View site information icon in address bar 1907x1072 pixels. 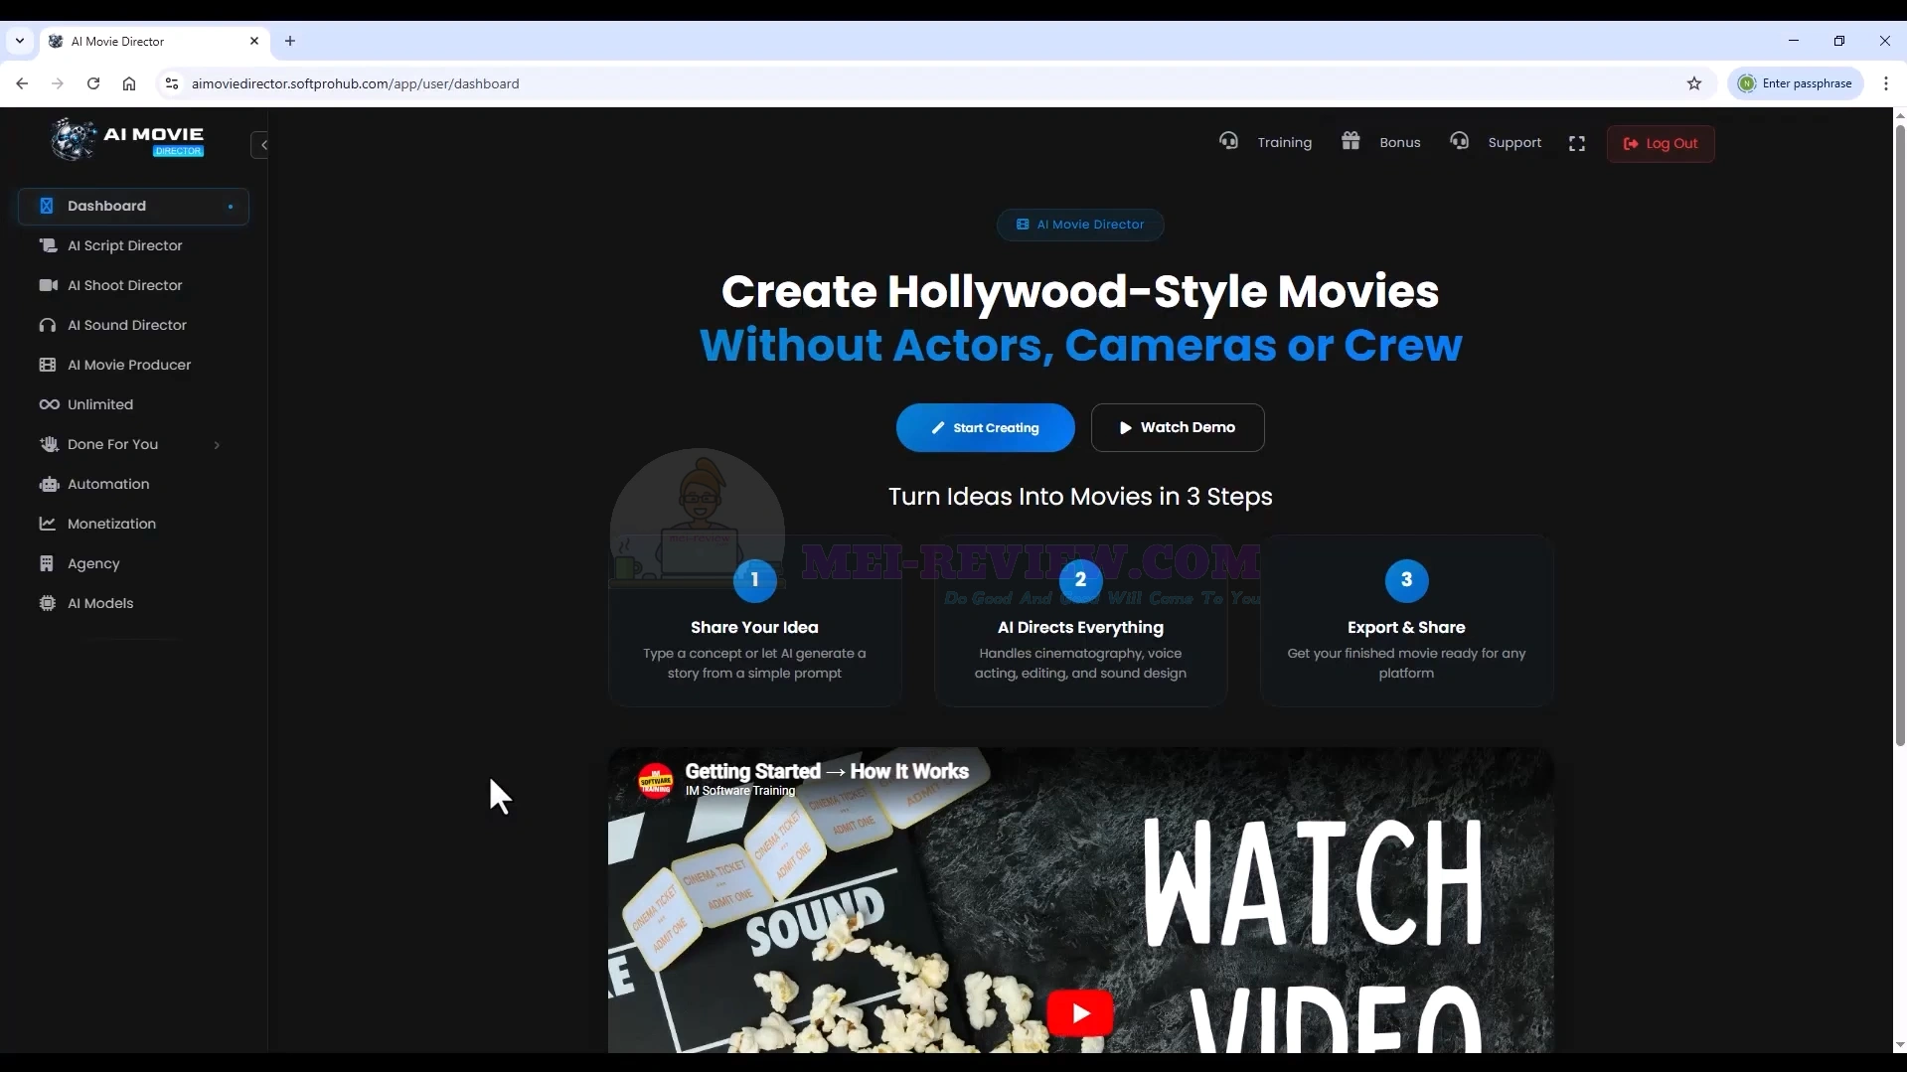click(x=172, y=83)
